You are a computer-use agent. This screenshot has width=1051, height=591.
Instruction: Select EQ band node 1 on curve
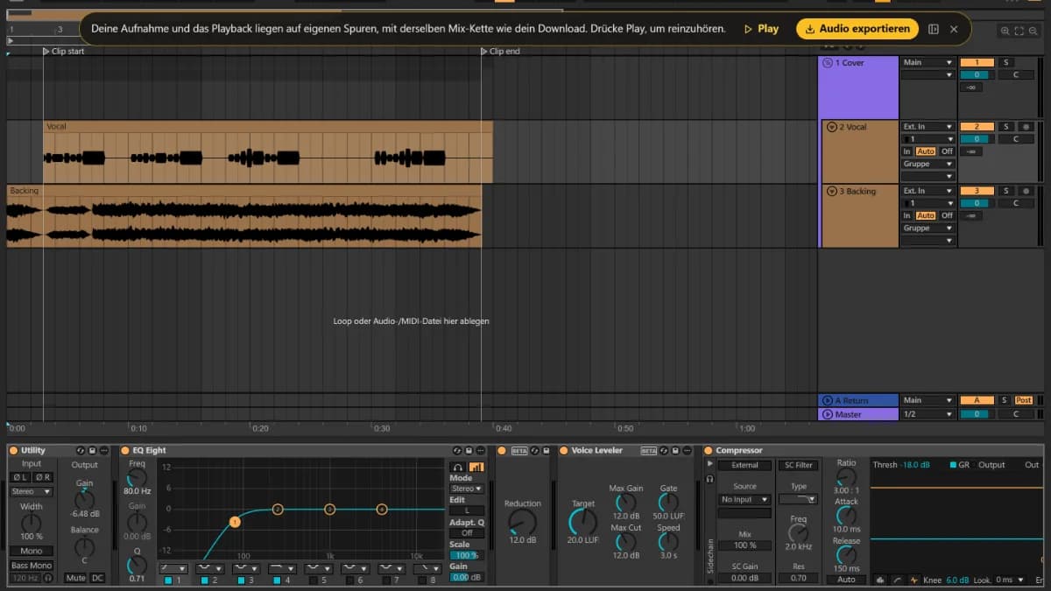[x=235, y=522]
